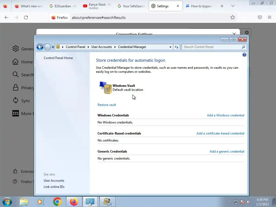Click the Control Panel address bar icon
This screenshot has width=276, height=207.
coord(58,47)
